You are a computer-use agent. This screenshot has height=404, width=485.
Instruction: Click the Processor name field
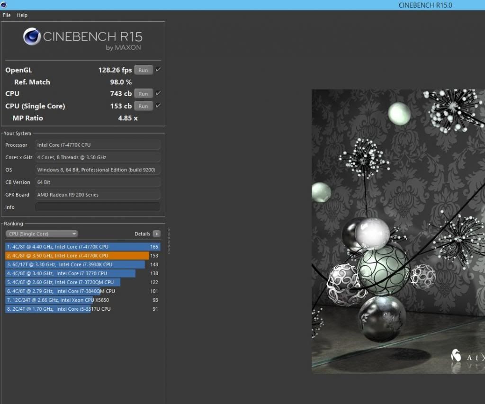tap(98, 145)
